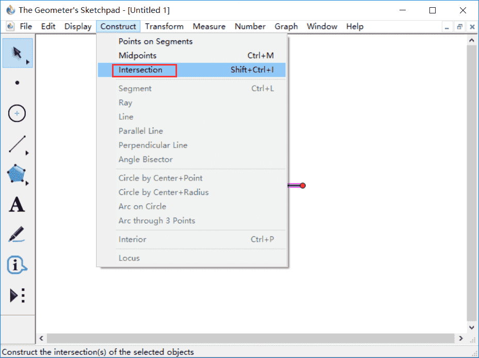Select the Point tool
This screenshot has height=358, width=479.
coord(17,83)
